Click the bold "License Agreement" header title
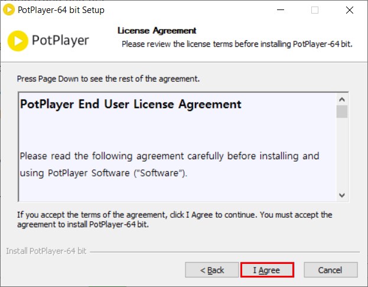Image resolution: width=368 pixels, height=287 pixels. pos(157,31)
